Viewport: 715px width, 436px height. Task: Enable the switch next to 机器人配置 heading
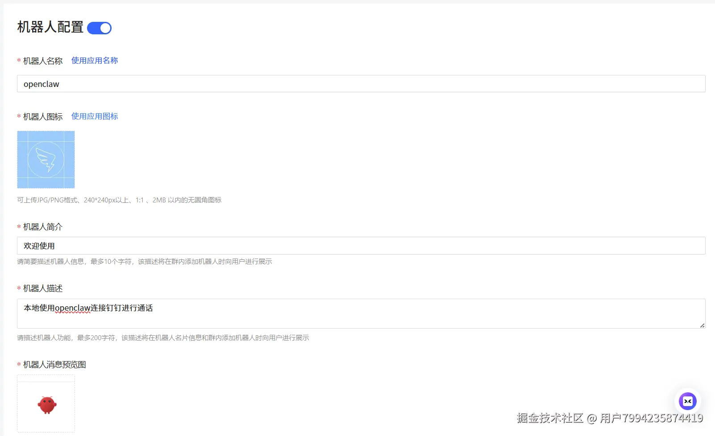pos(99,28)
